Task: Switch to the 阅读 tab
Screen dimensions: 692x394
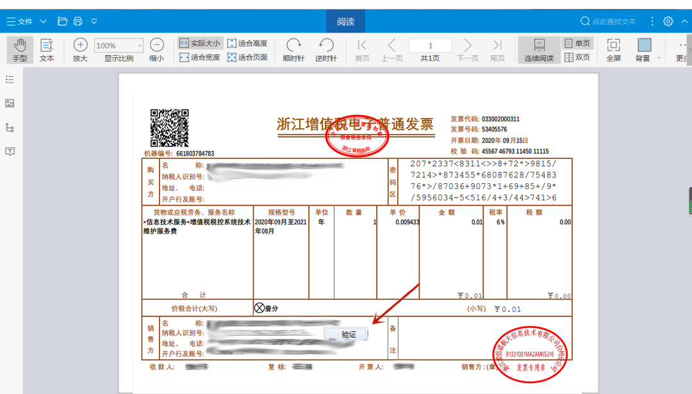Action: point(345,21)
